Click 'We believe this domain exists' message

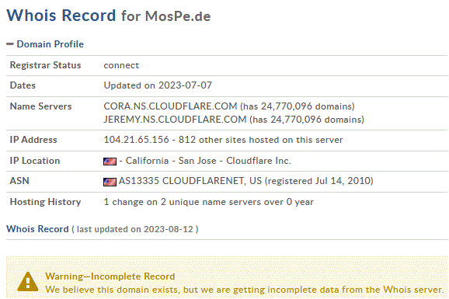coord(113,290)
